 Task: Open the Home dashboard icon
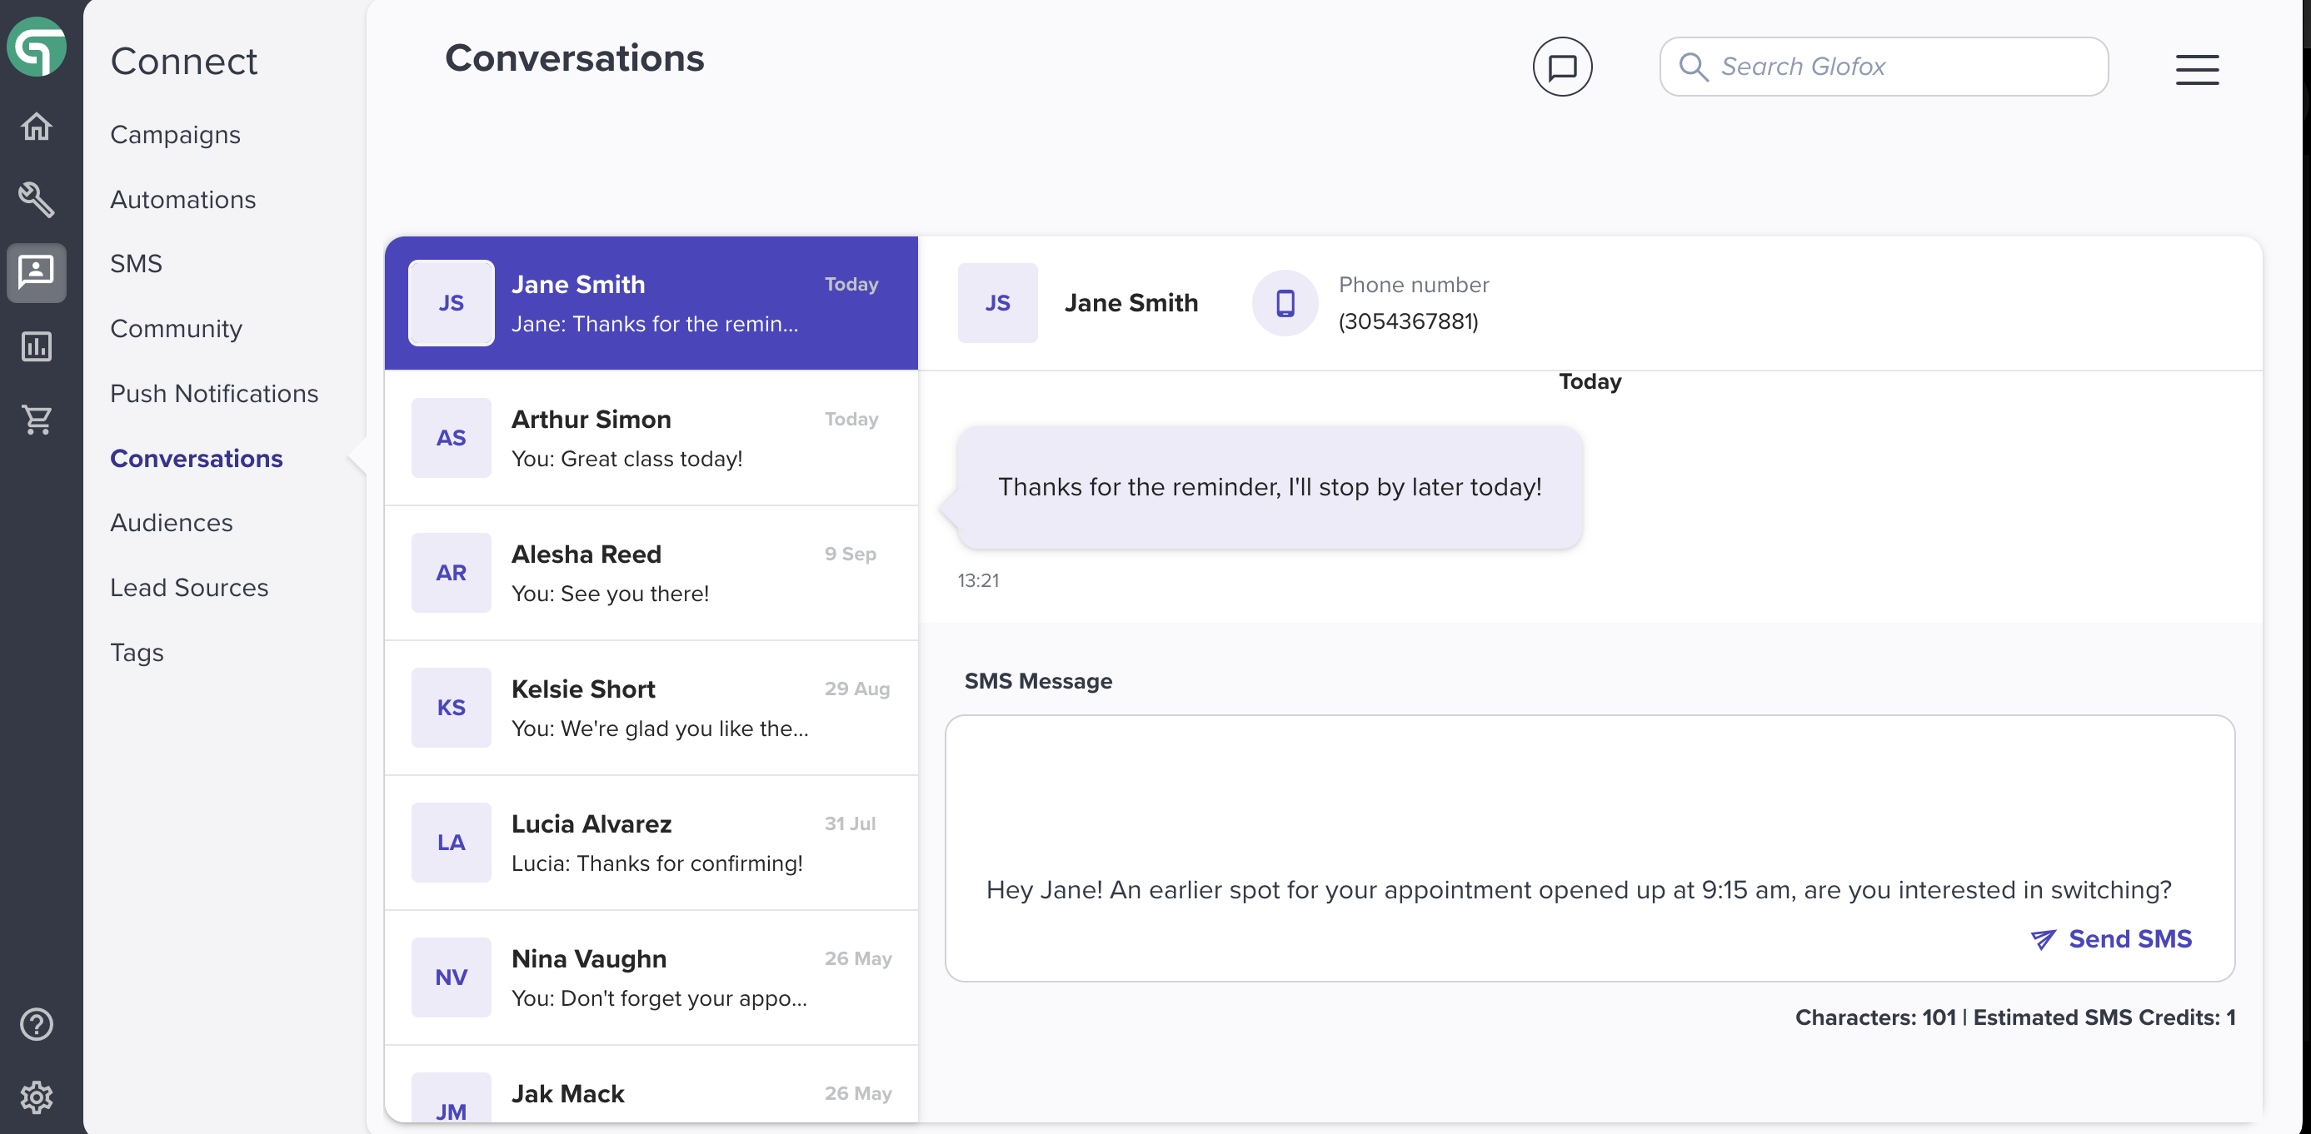(37, 127)
